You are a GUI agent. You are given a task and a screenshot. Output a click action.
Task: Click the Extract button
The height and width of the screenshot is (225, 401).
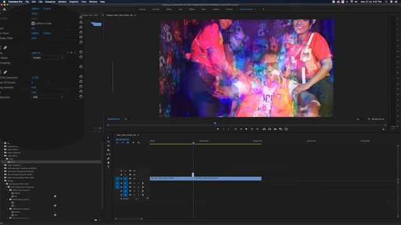coord(269,129)
